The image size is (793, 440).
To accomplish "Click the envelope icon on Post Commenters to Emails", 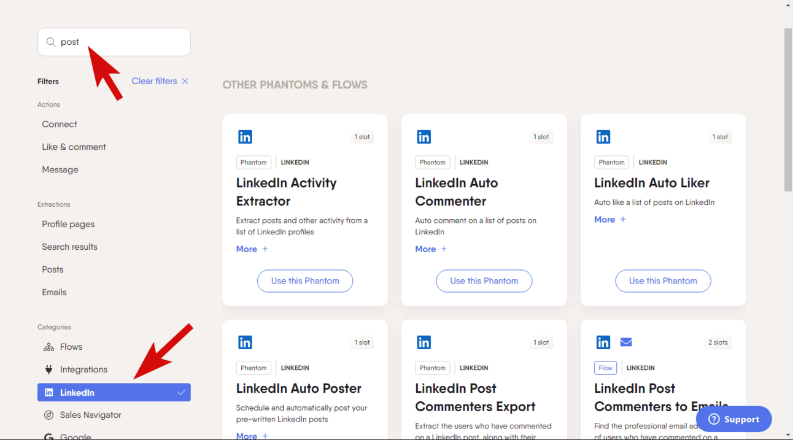I will click(x=625, y=342).
